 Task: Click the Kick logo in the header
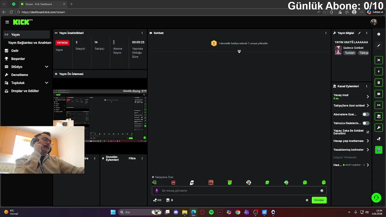tap(23, 22)
